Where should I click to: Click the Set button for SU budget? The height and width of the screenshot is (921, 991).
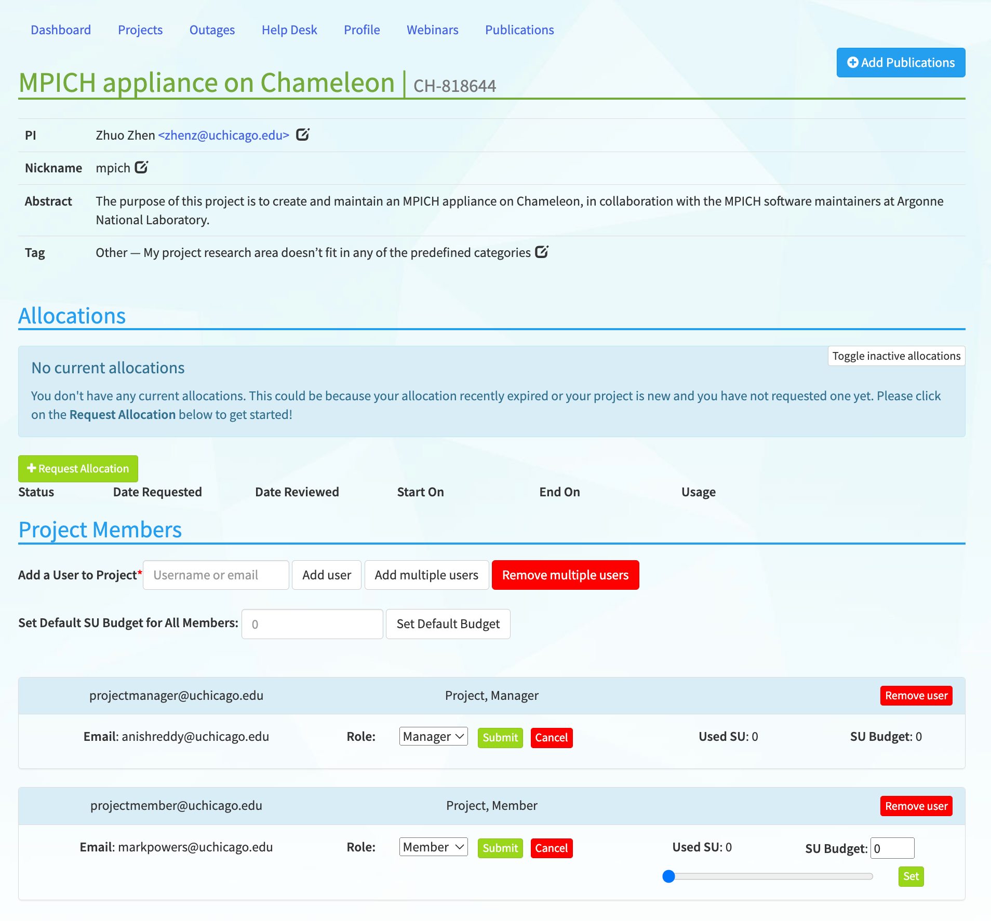tap(911, 876)
